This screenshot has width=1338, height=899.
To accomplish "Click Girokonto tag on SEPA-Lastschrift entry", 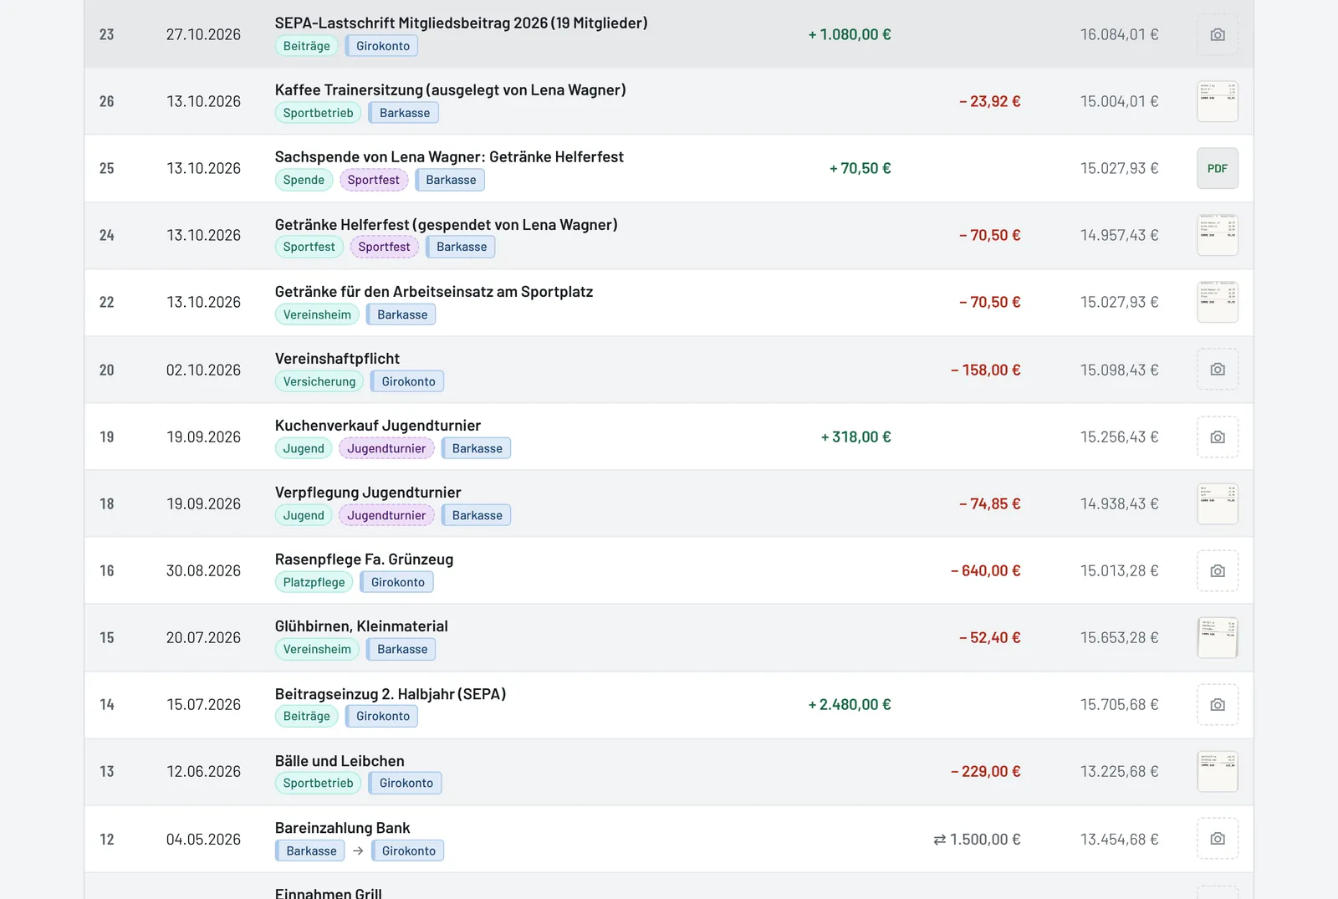I will tap(382, 46).
